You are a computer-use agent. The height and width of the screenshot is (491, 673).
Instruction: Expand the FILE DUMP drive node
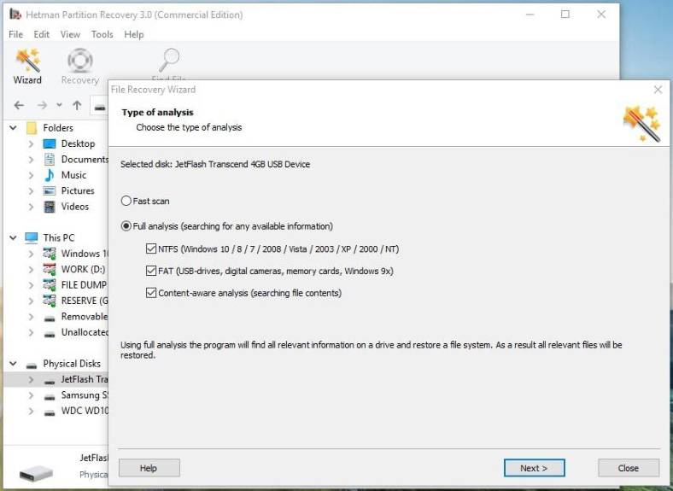[x=31, y=285]
